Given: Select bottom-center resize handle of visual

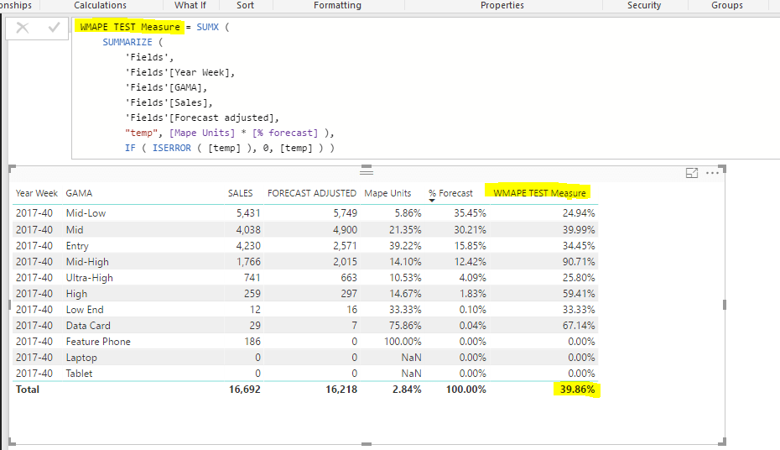Looking at the screenshot, I should point(367,443).
